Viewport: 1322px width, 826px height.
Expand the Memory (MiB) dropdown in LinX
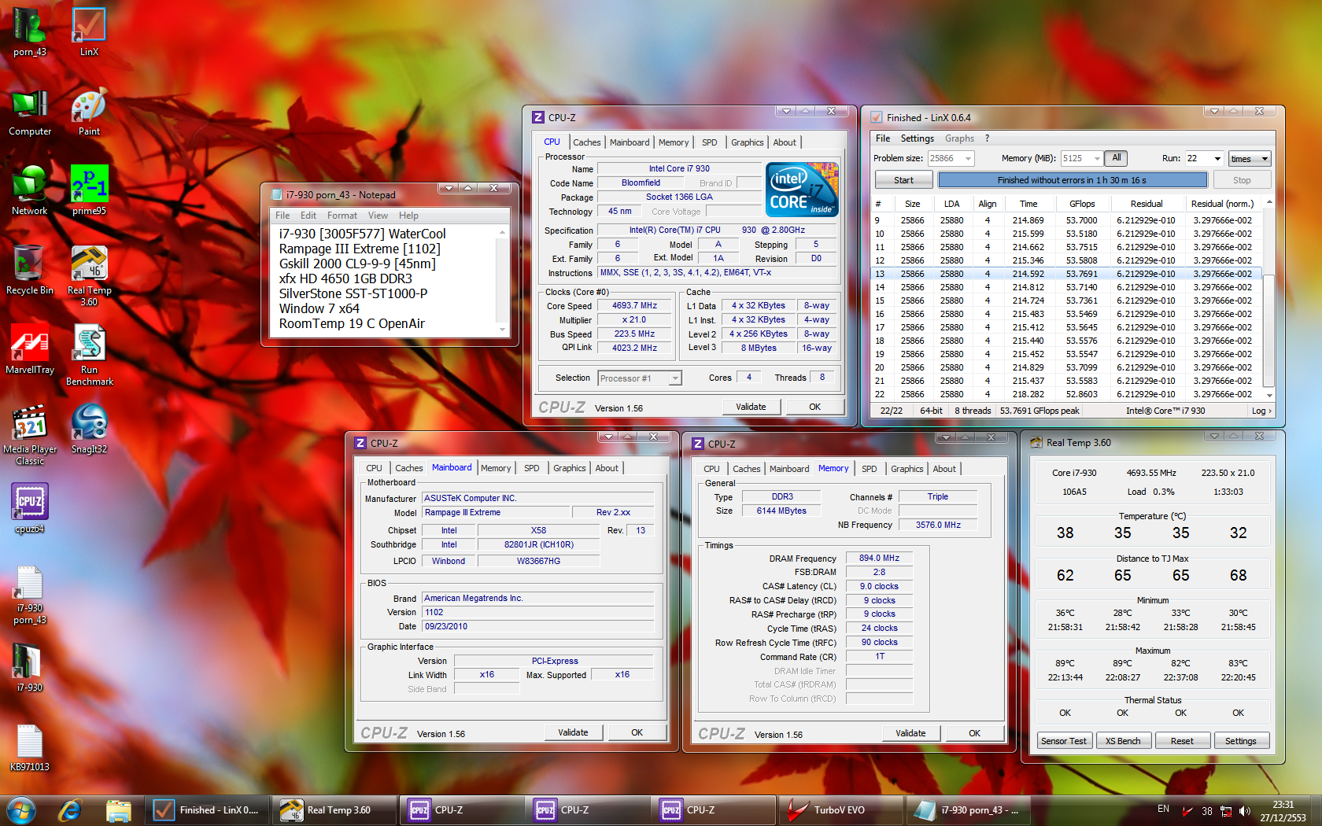pos(1097,159)
